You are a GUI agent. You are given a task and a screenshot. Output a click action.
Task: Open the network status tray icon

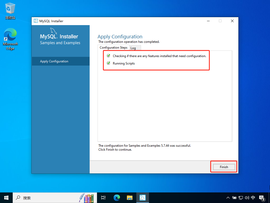click(240, 198)
